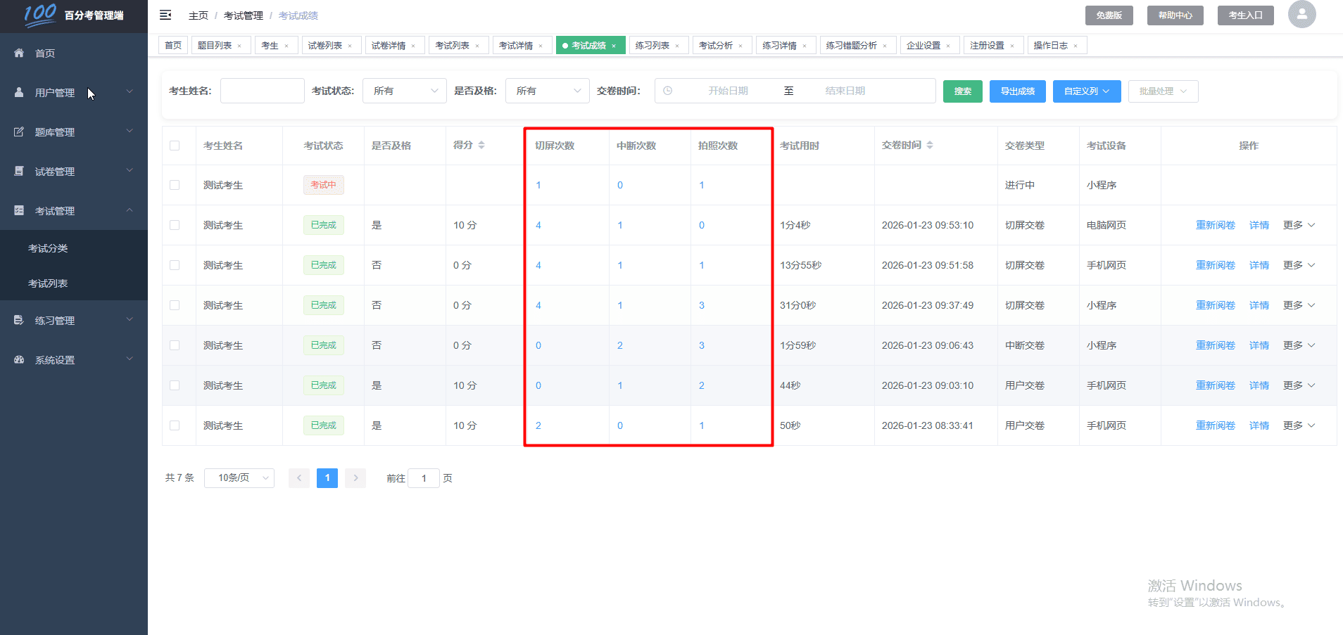Click the clock icon in the date filter
The image size is (1343, 635).
(x=669, y=90)
